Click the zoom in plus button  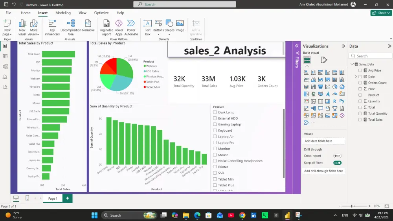point(369,206)
